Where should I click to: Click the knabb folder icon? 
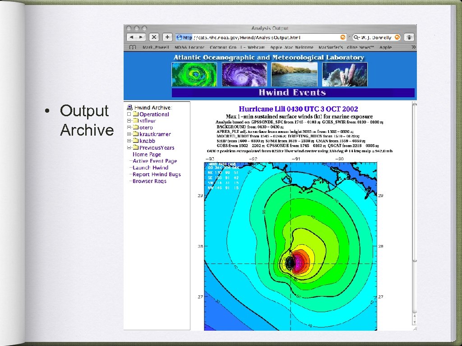coord(135,141)
